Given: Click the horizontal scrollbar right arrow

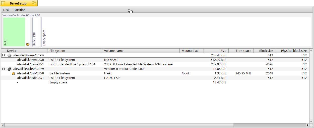Looking at the screenshot, I should [x=307, y=125].
